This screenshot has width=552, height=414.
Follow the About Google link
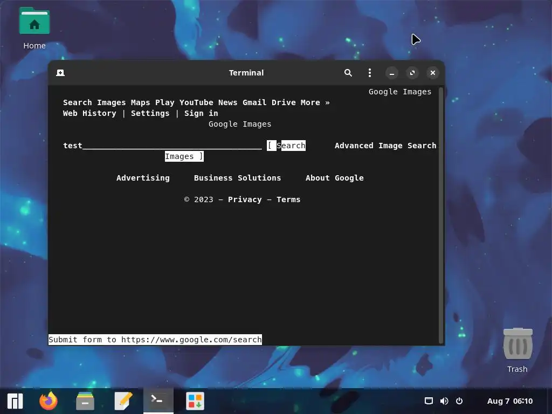pyautogui.click(x=334, y=178)
